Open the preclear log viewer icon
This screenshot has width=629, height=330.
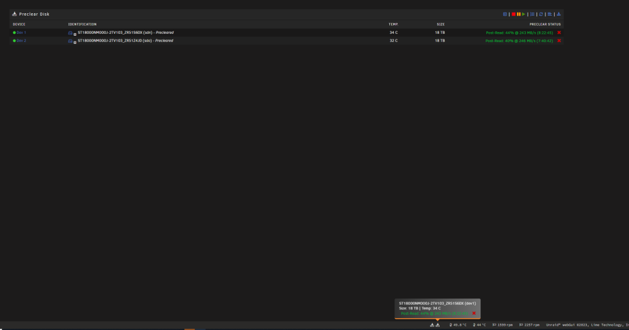550,14
